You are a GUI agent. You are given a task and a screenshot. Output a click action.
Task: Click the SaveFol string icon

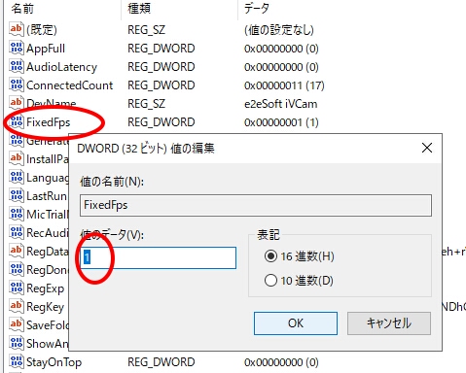click(x=17, y=324)
